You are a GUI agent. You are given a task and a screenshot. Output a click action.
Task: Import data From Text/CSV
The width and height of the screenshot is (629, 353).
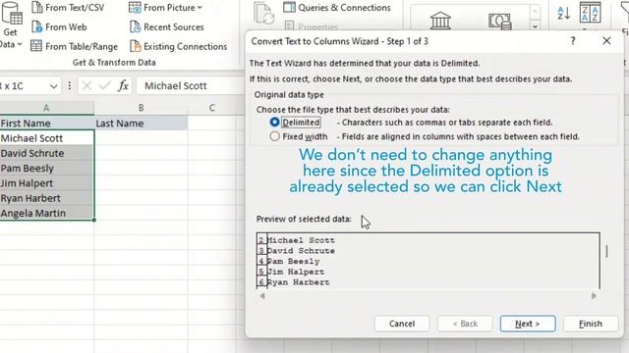pos(68,8)
